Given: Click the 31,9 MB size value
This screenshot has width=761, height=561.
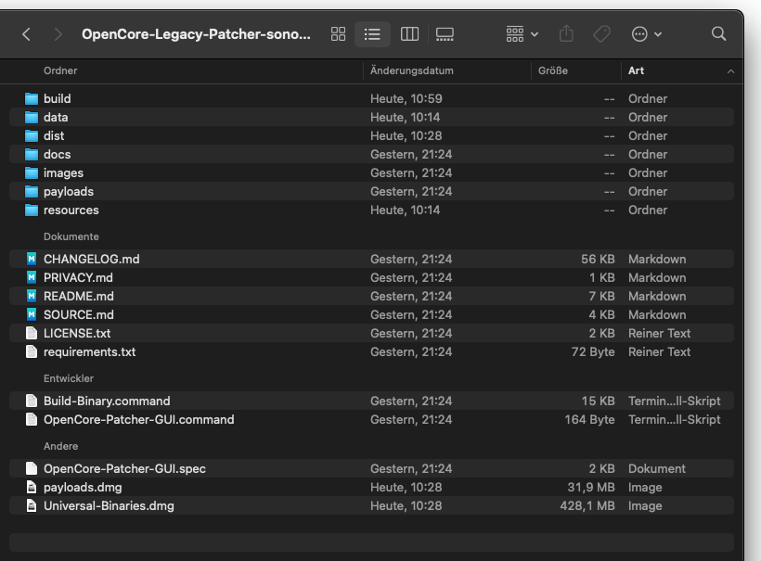Looking at the screenshot, I should pyautogui.click(x=591, y=488).
